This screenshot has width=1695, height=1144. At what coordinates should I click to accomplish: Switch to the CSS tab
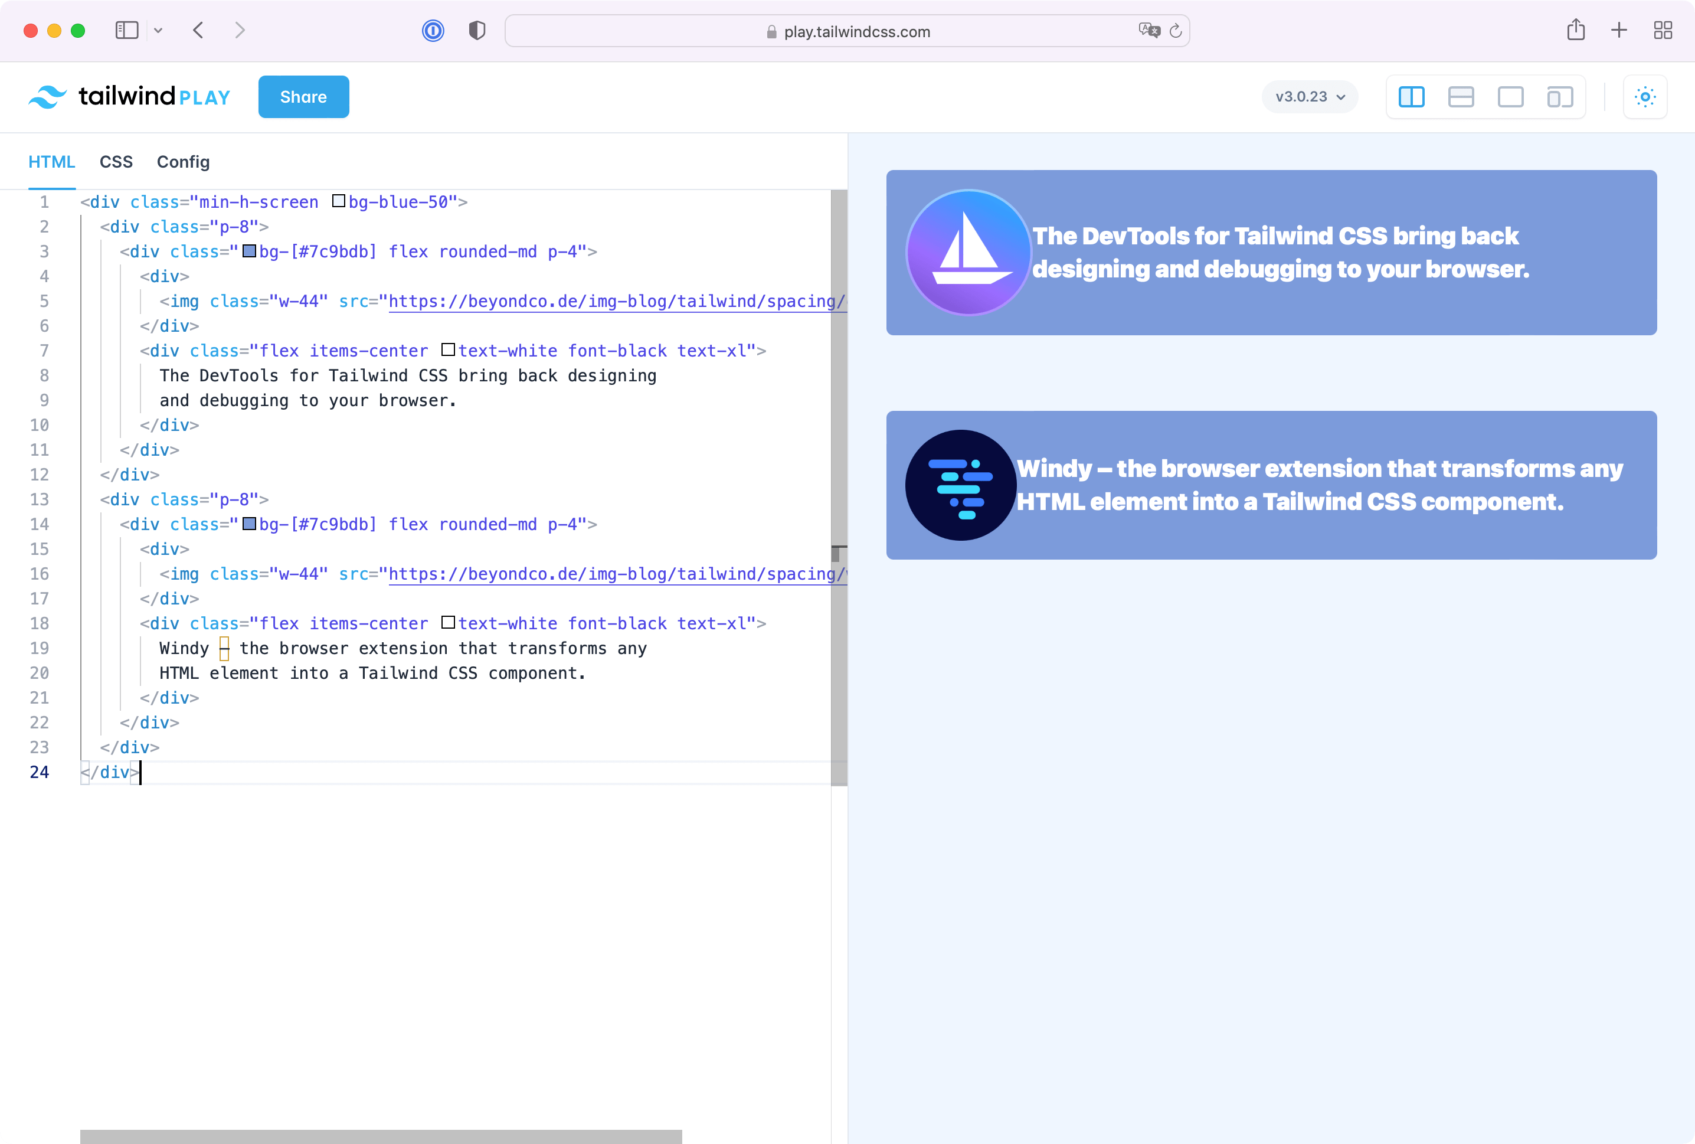point(116,161)
